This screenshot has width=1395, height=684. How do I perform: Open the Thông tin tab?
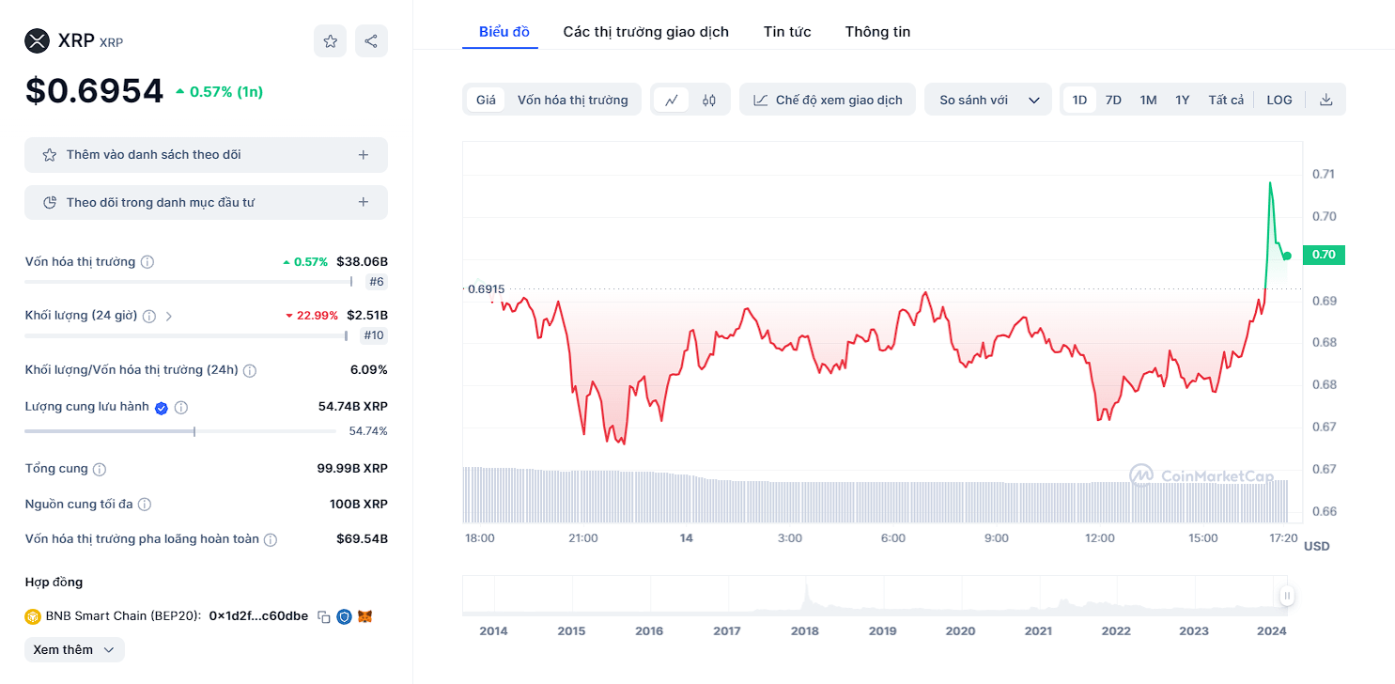pos(877,31)
